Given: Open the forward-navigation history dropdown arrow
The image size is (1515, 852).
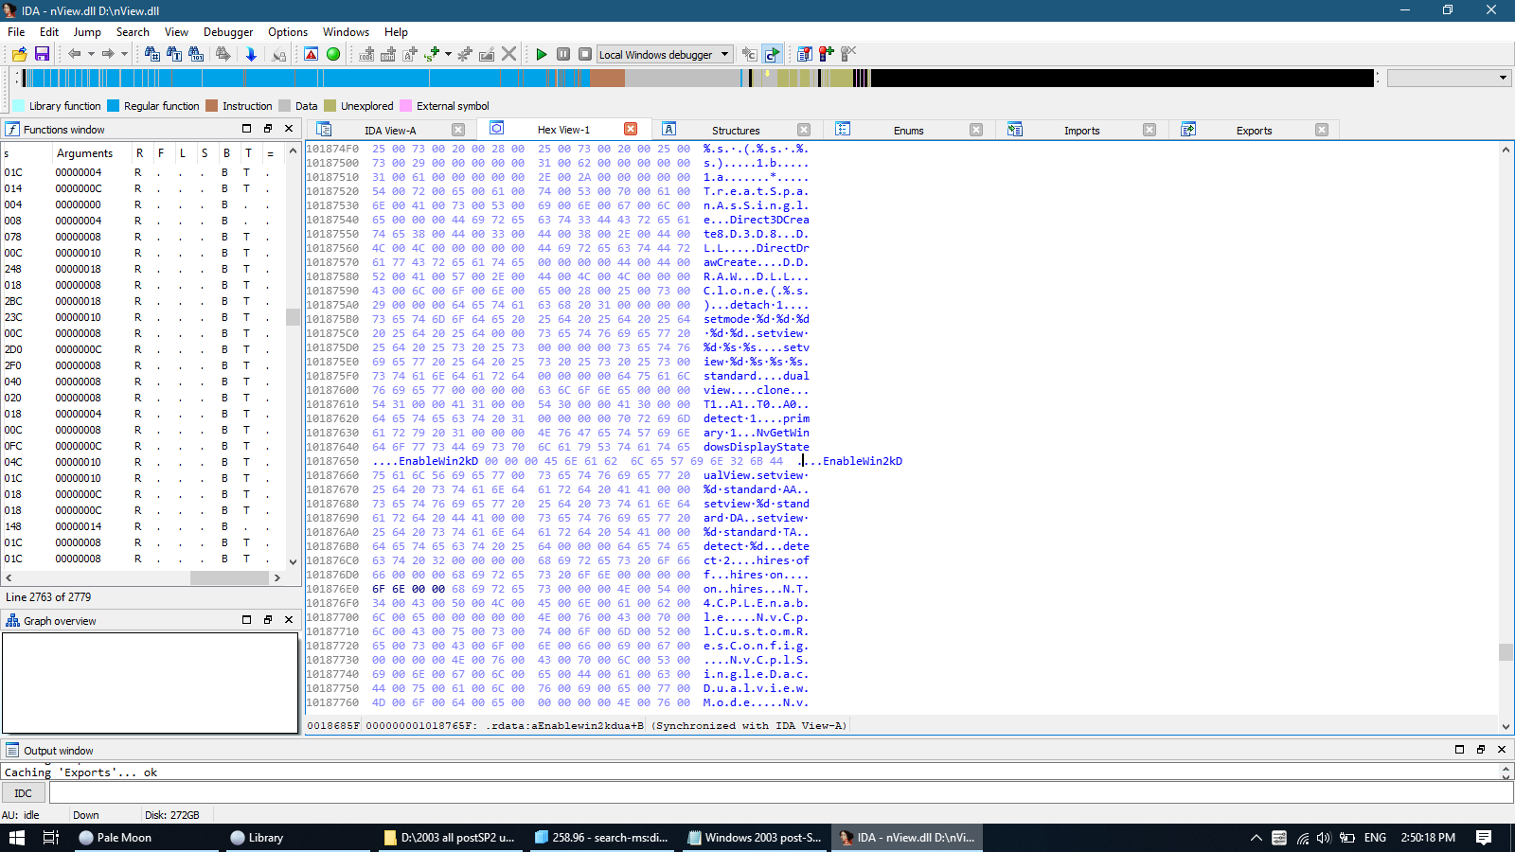Looking at the screenshot, I should 124,54.
